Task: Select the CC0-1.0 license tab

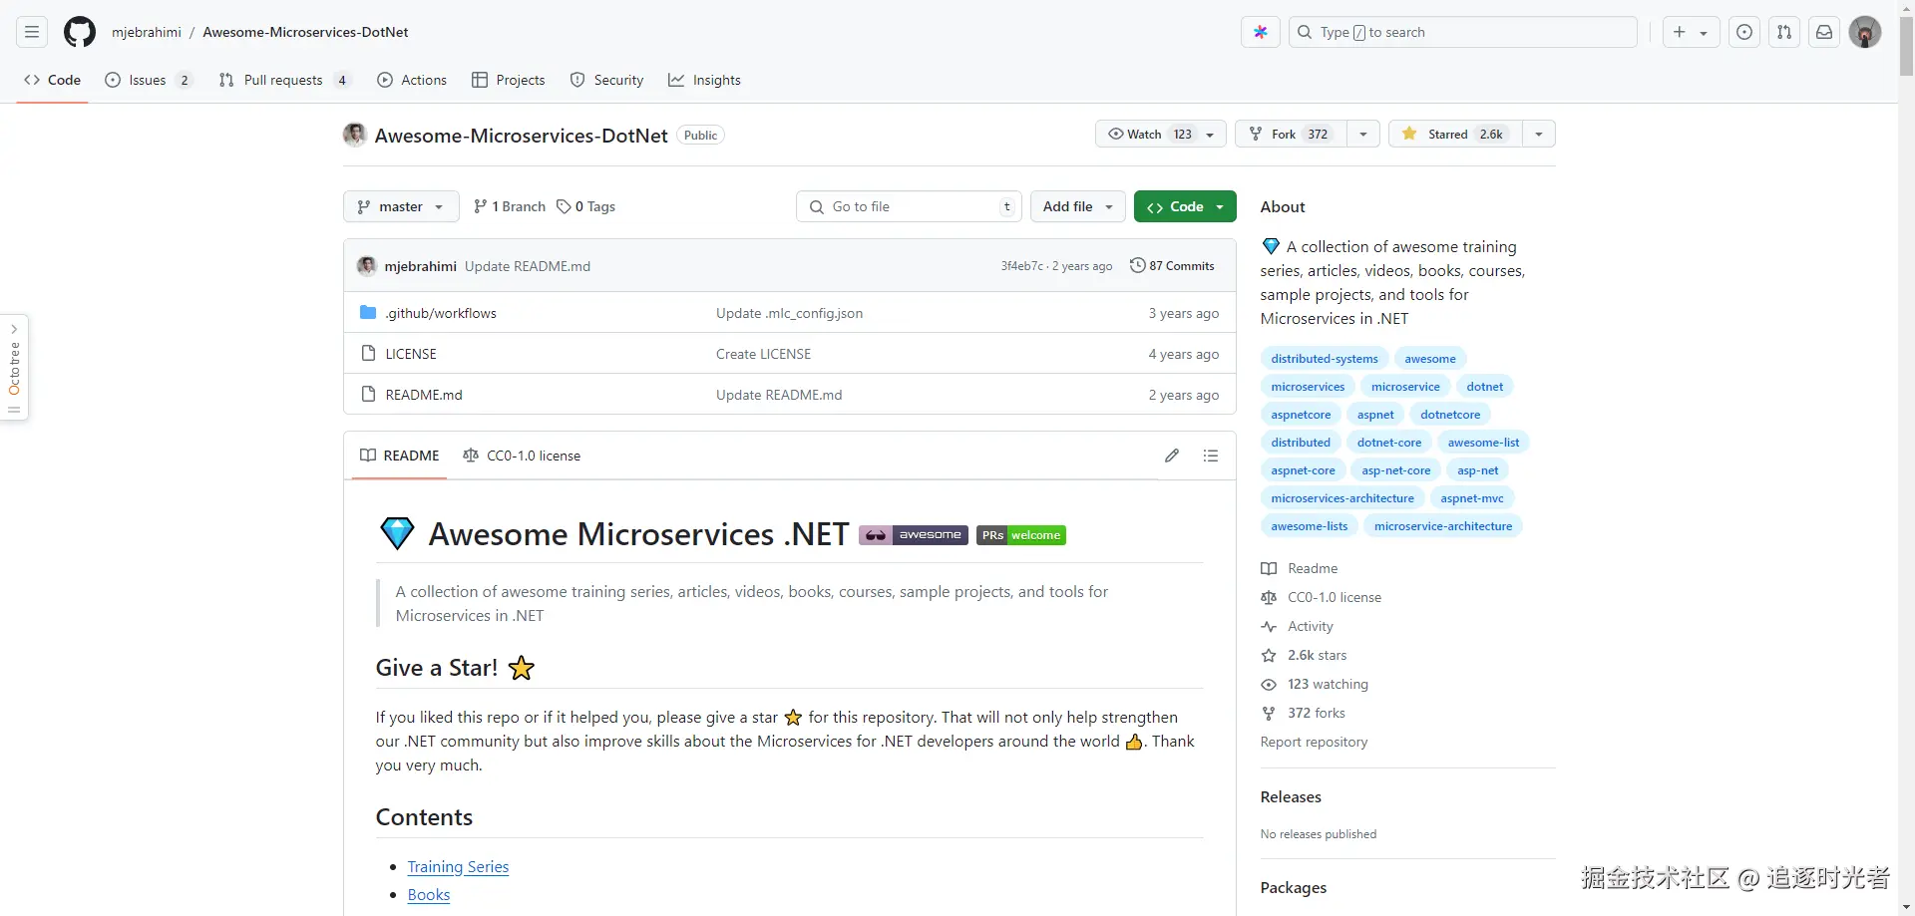Action: point(522,456)
